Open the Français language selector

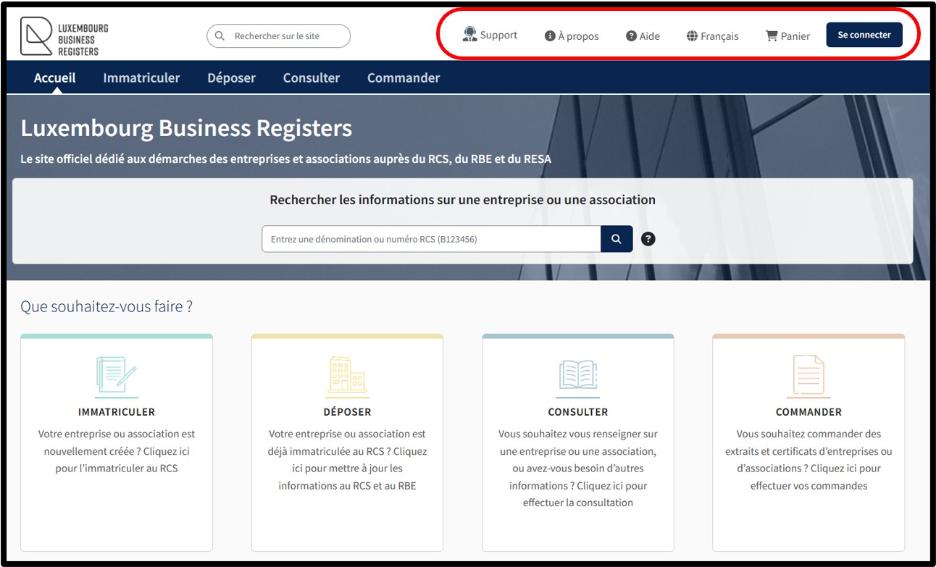pyautogui.click(x=712, y=35)
